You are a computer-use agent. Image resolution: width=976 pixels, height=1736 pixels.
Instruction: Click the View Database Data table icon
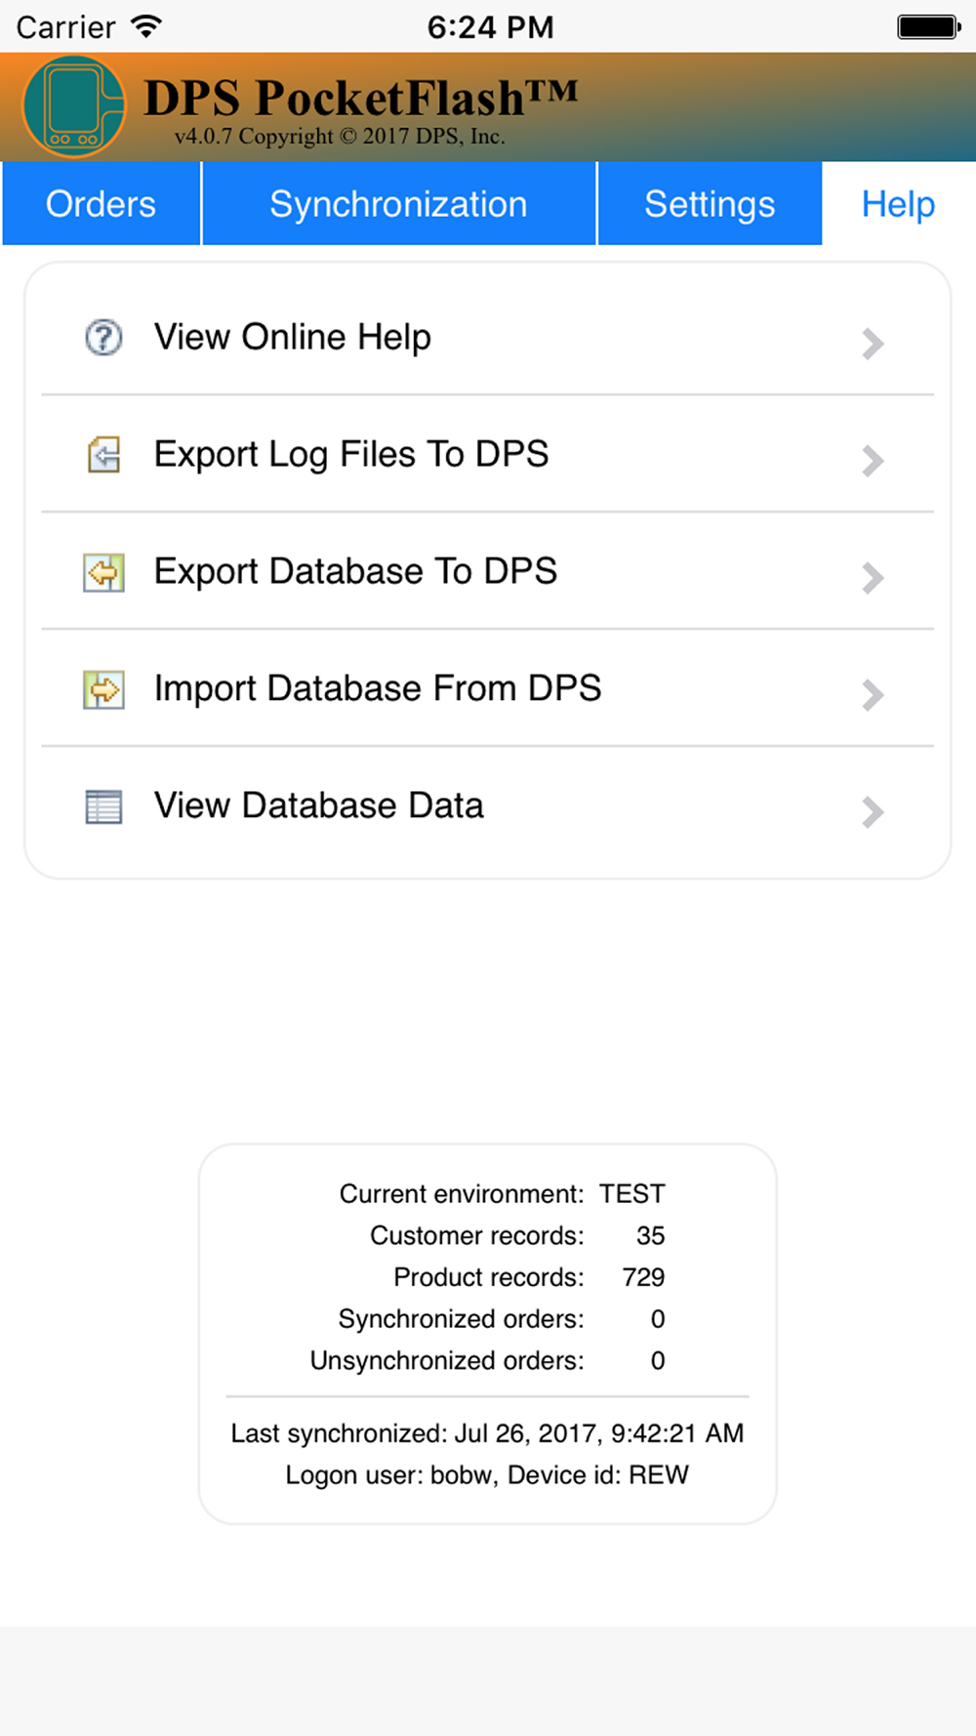tap(103, 806)
